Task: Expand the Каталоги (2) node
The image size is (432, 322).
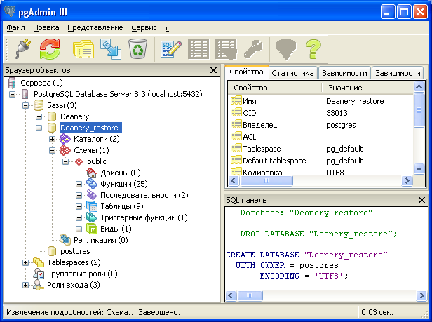Action: point(52,139)
